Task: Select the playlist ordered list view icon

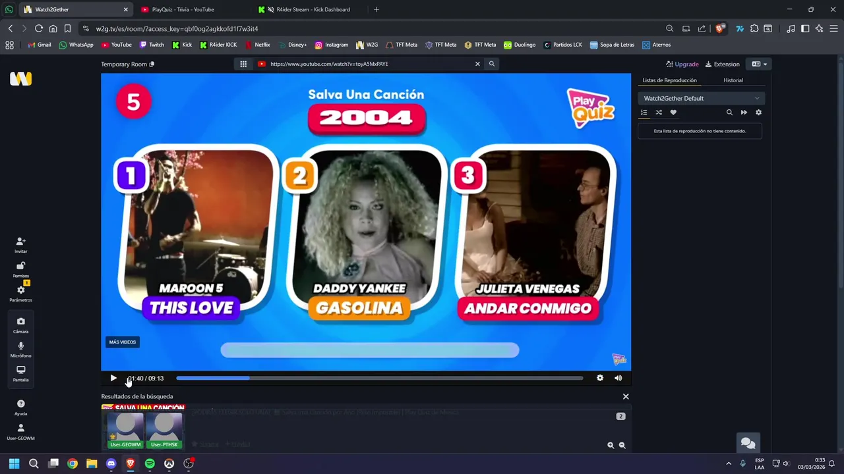Action: (x=644, y=113)
